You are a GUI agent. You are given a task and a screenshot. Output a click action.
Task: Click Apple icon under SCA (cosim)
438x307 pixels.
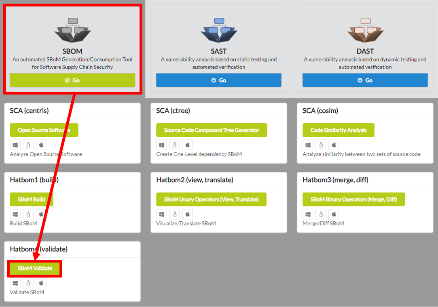[334, 145]
